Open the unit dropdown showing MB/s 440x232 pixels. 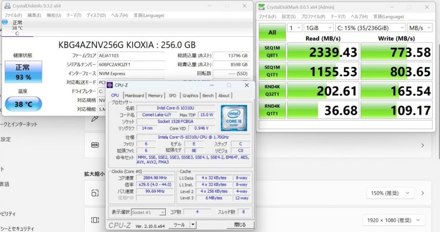click(419, 28)
